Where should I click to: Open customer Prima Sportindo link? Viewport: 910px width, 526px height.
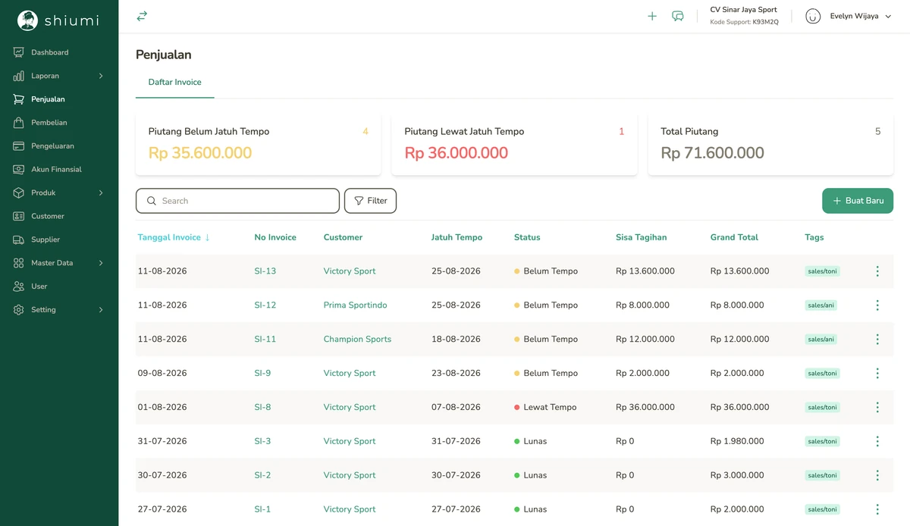point(355,305)
